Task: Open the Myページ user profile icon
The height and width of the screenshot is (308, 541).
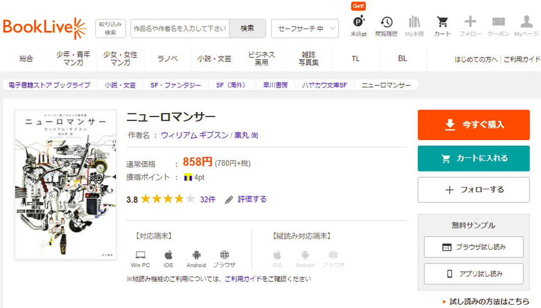Action: tap(526, 26)
